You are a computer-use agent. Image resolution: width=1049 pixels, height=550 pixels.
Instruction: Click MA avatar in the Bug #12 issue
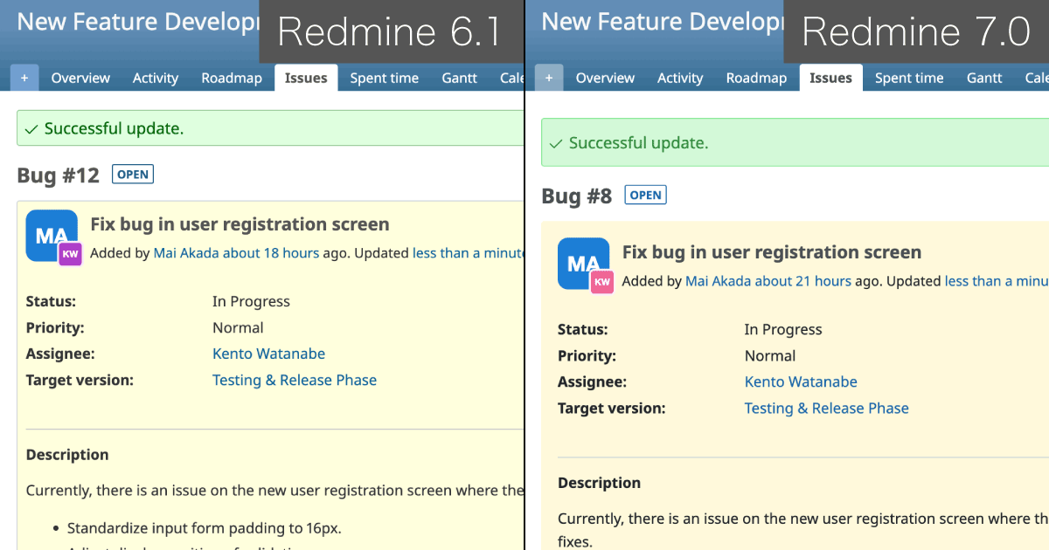point(51,234)
